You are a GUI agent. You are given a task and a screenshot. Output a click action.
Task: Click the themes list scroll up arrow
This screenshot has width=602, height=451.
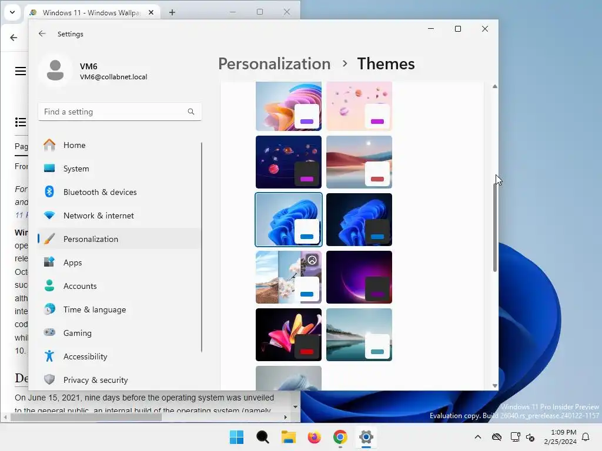pos(495,87)
